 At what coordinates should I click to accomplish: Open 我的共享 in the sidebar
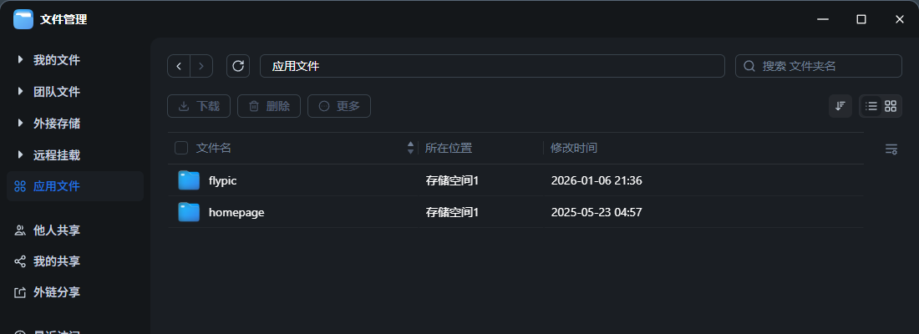click(x=57, y=261)
